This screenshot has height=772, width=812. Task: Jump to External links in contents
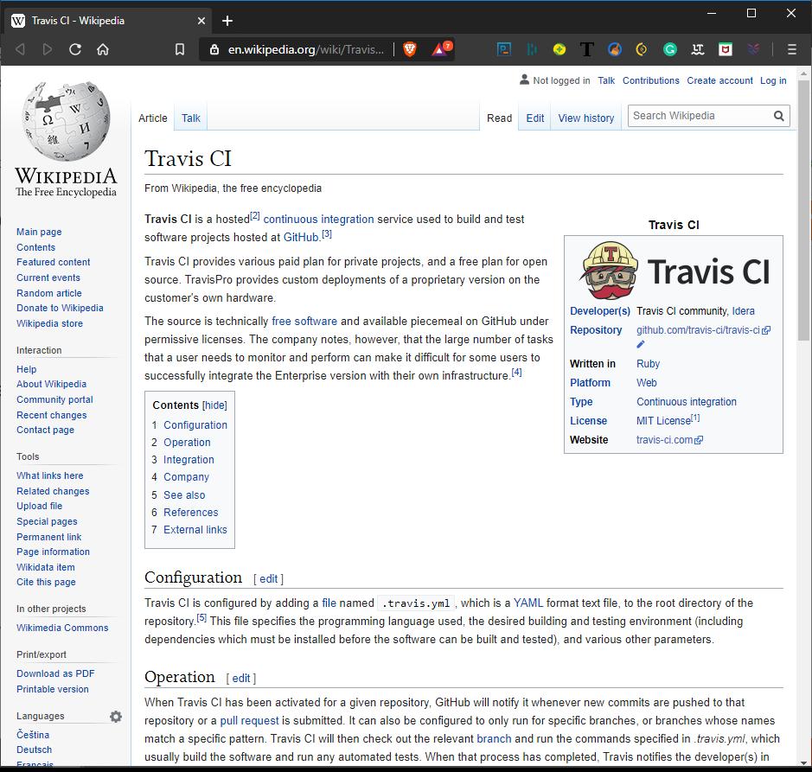[x=195, y=530]
